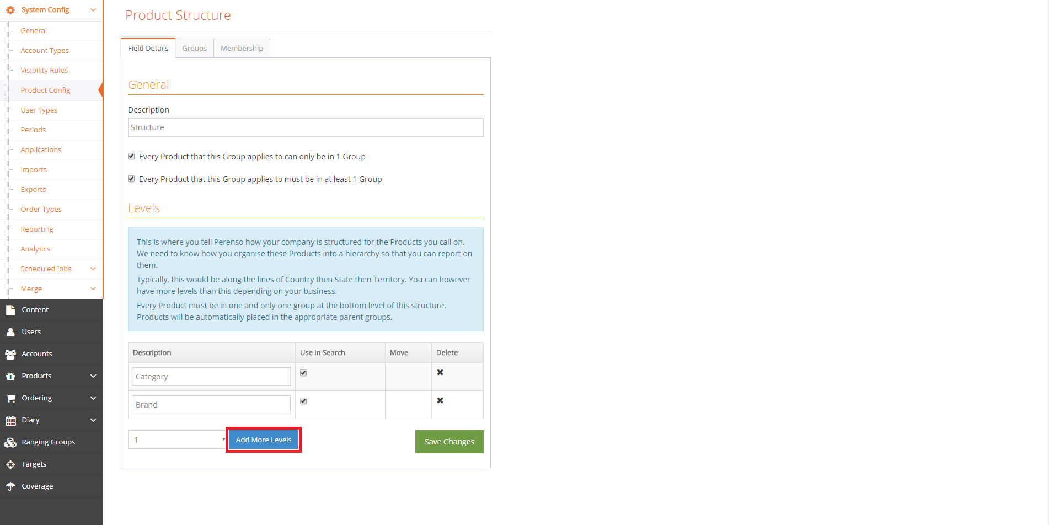Open Applications settings
Screen dimensions: 1049x525
(x=41, y=149)
